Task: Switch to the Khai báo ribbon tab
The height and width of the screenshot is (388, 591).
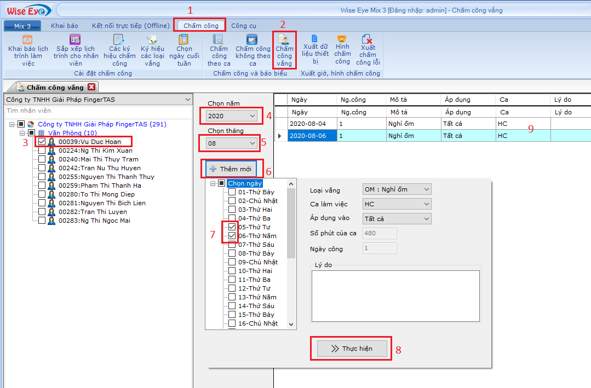Action: [65, 26]
